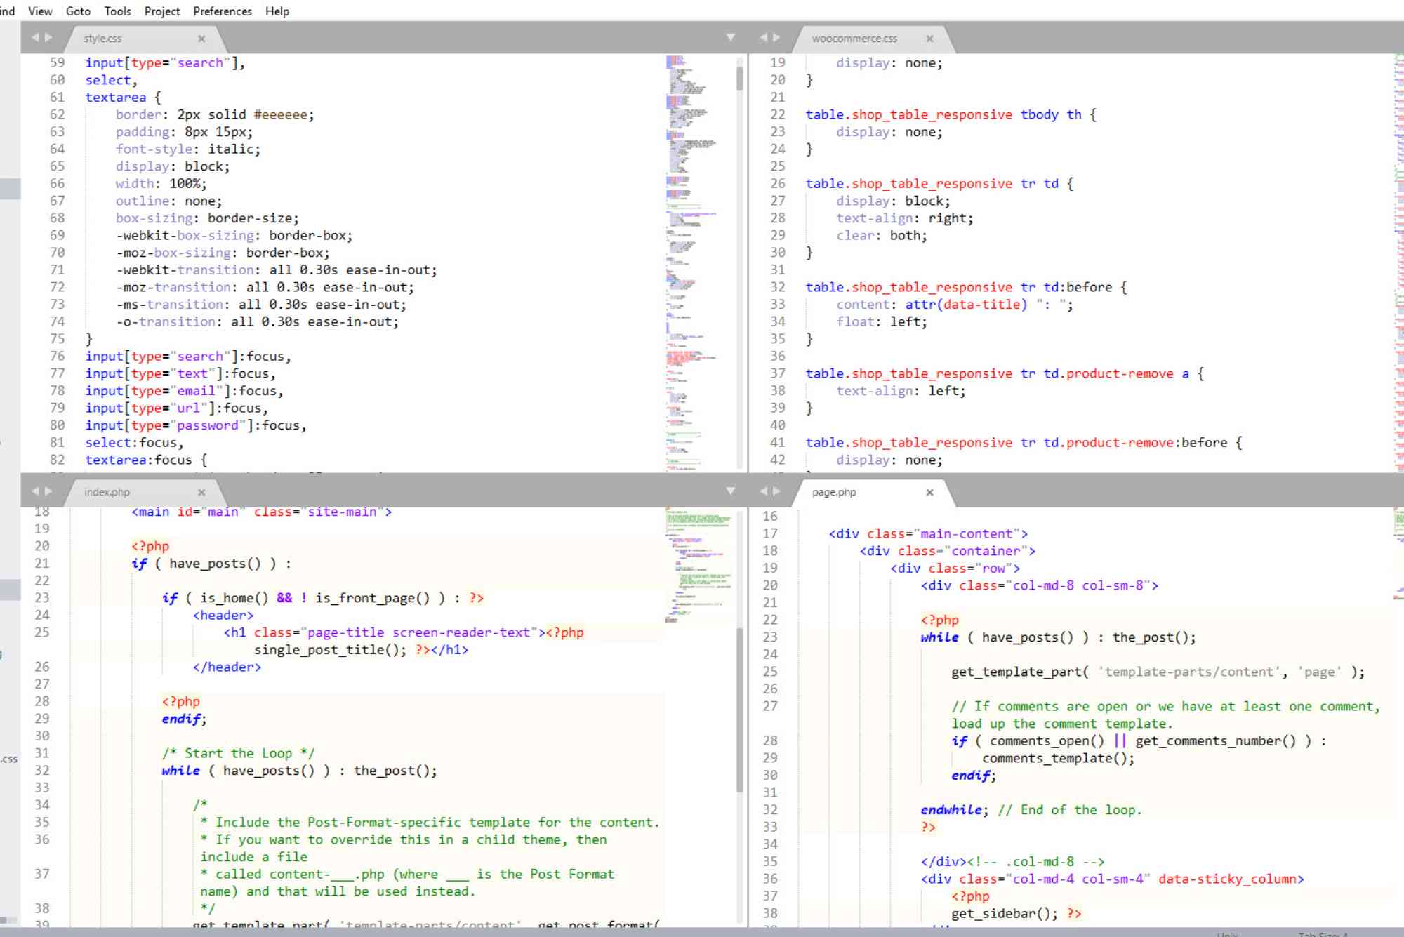The image size is (1404, 937).
Task: Click 'textarea:focus {' in style.css
Action: pyautogui.click(x=146, y=459)
